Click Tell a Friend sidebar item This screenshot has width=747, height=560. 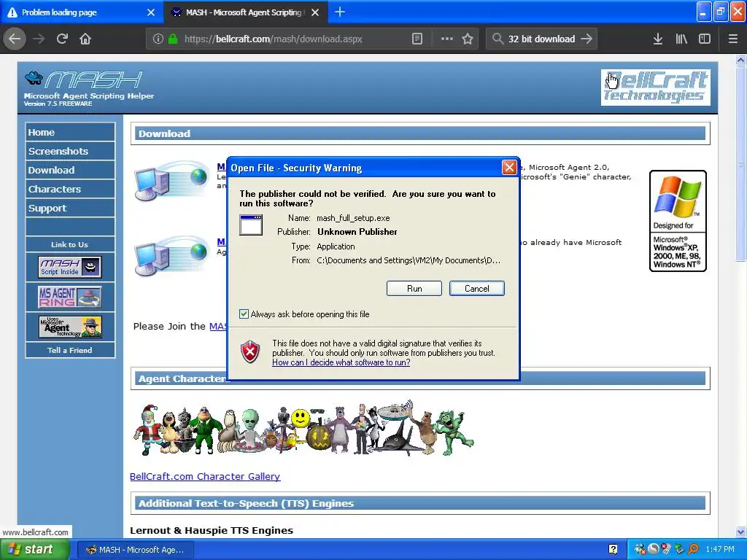[70, 350]
